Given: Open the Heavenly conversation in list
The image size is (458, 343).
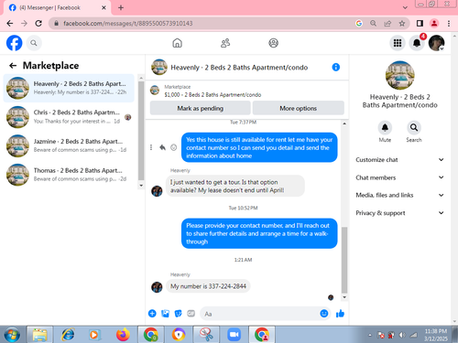Looking at the screenshot, I should (x=69, y=88).
